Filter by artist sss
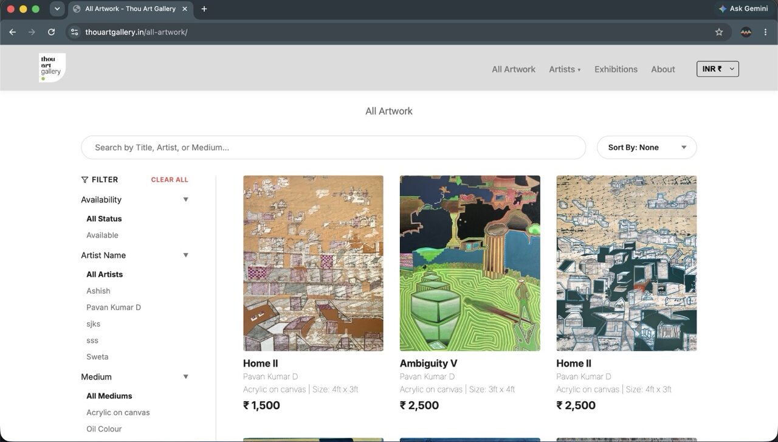The image size is (778, 442). 92,340
